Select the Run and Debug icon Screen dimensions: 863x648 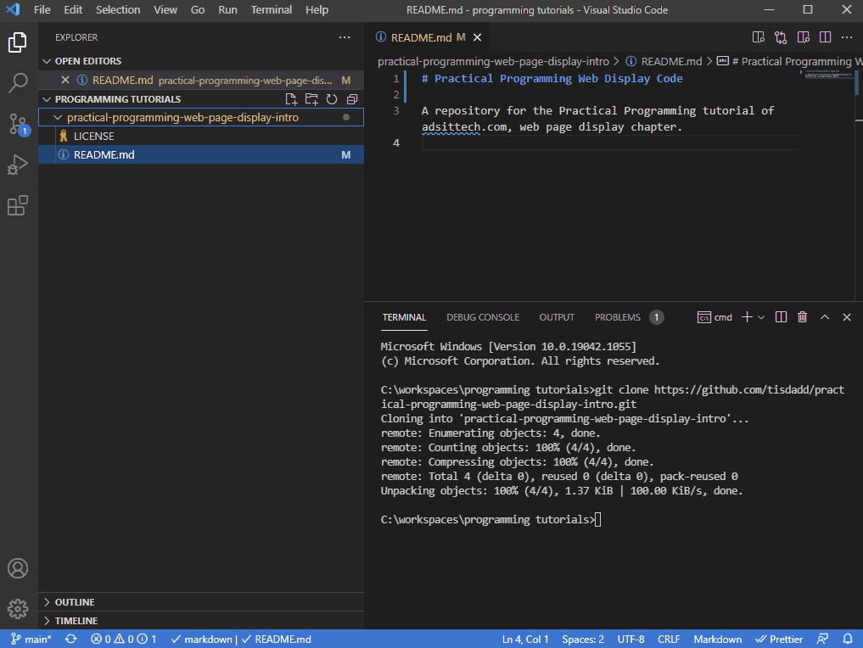[x=18, y=165]
